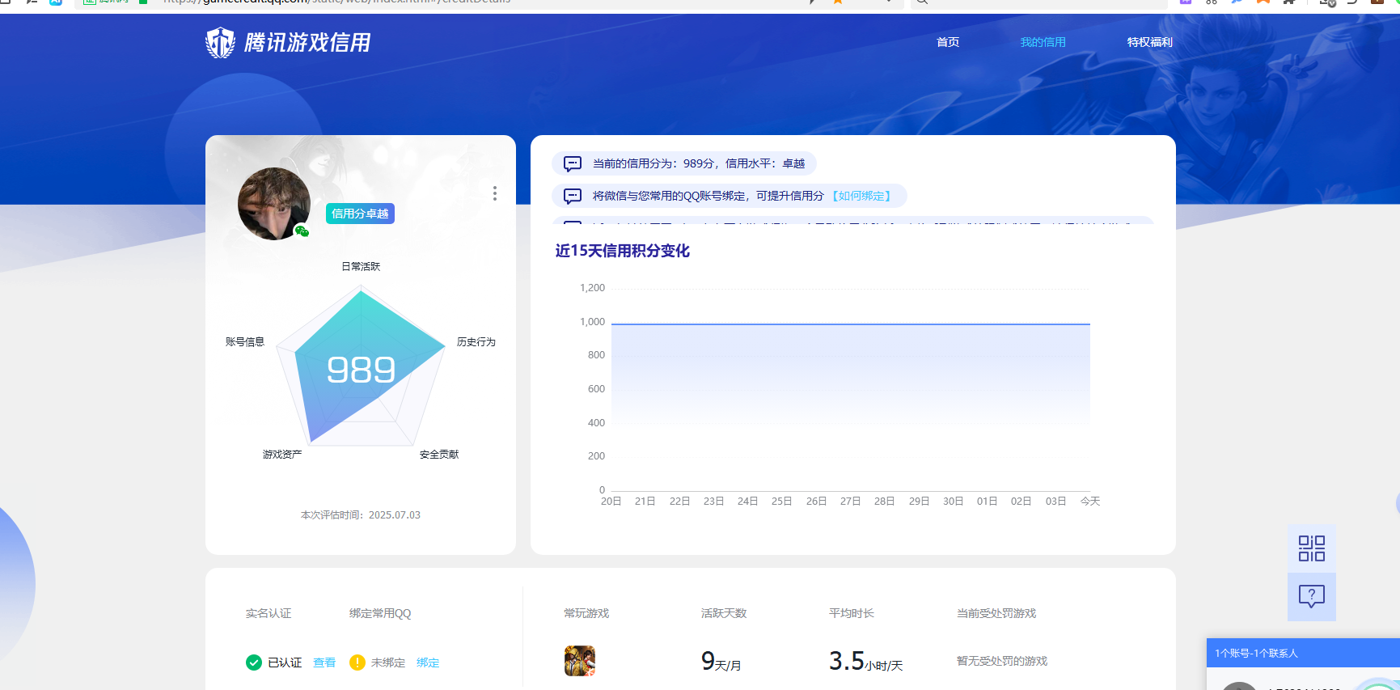Click the 近15天信用积分变化 heading
This screenshot has width=1400, height=690.
point(623,251)
